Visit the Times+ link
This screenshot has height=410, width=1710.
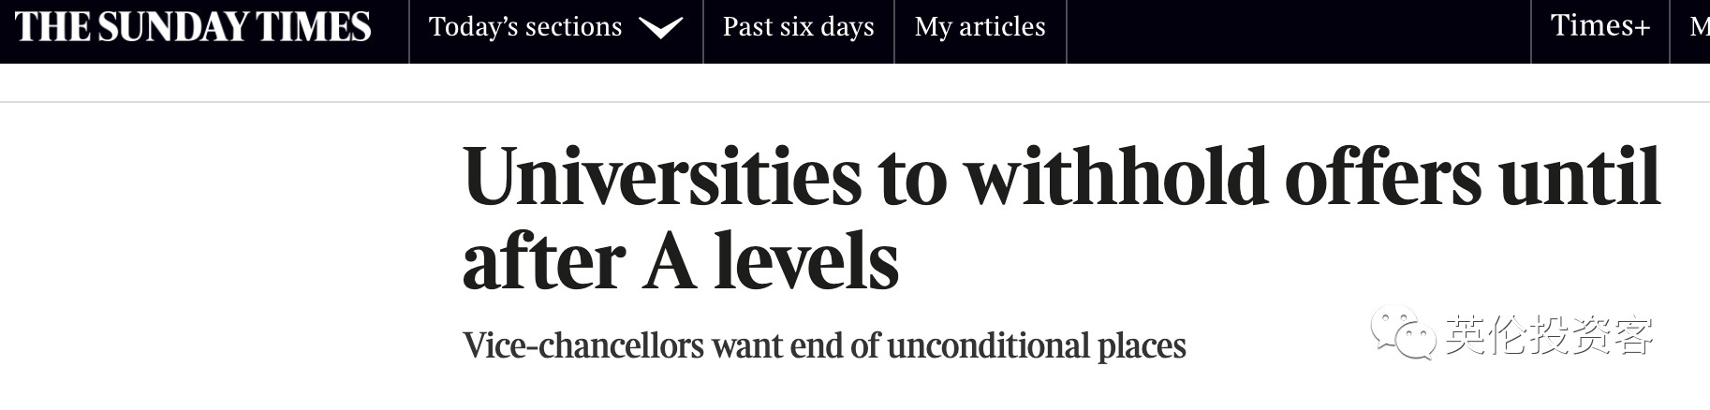pyautogui.click(x=1599, y=26)
